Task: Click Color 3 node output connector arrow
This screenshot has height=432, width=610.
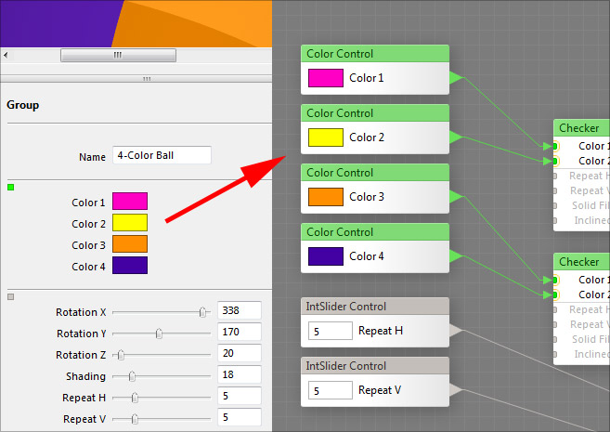Action: pyautogui.click(x=455, y=197)
